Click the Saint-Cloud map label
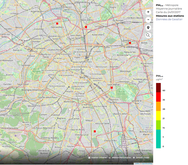Image resolution: width=188 pixels, height=165 pixels. click(23, 84)
